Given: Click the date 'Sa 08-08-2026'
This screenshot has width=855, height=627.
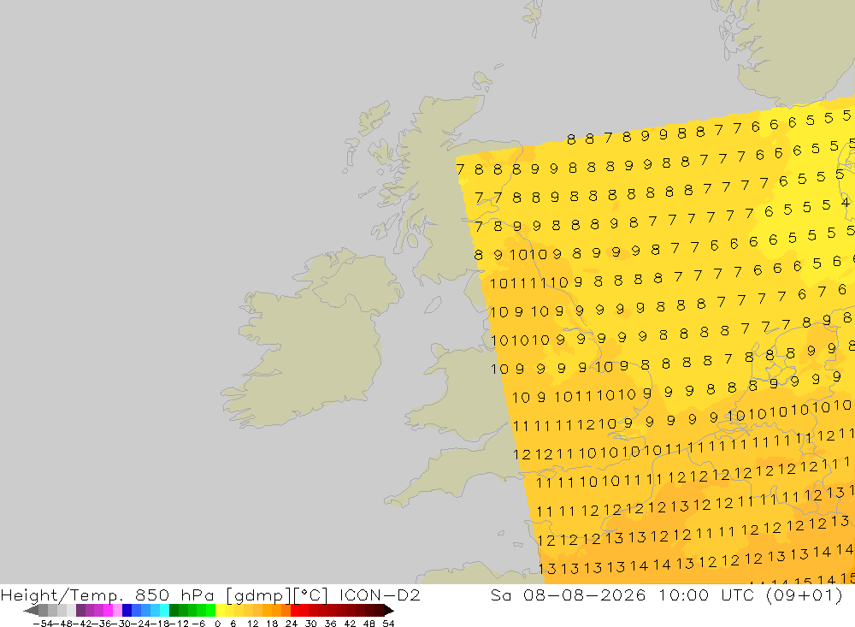Looking at the screenshot, I should click(x=569, y=594).
